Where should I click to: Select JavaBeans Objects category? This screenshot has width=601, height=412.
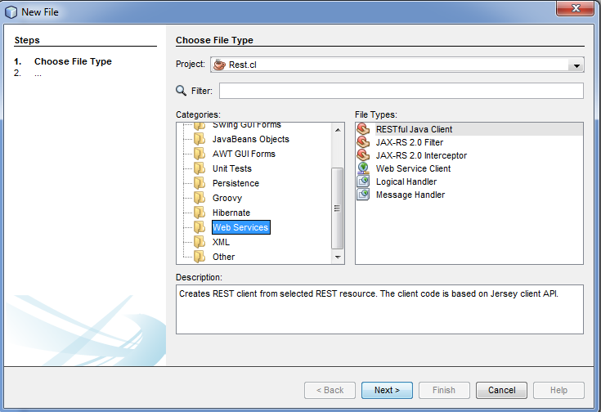(251, 139)
